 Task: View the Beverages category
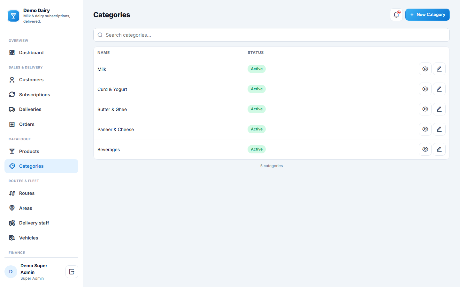click(x=425, y=149)
